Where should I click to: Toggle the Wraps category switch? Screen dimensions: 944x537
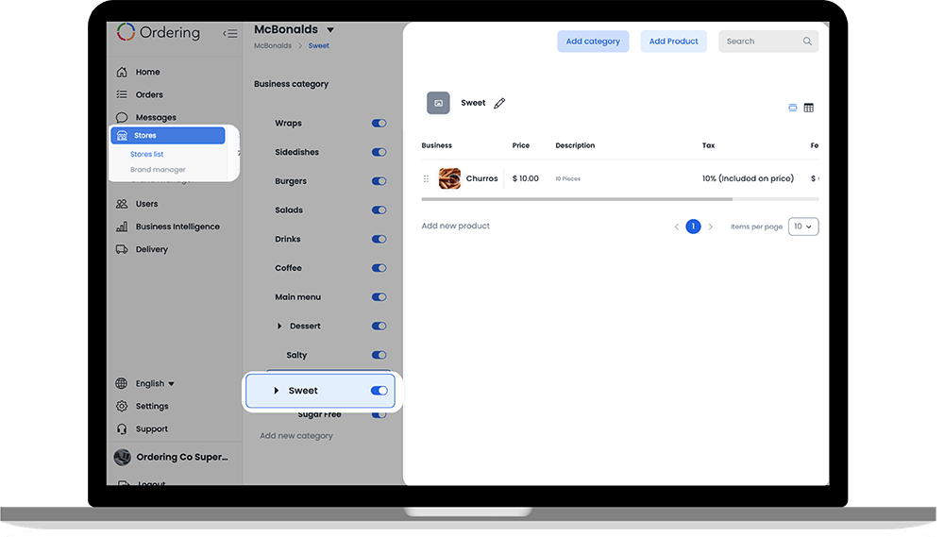[379, 124]
